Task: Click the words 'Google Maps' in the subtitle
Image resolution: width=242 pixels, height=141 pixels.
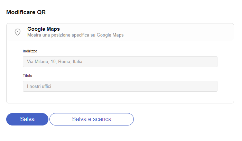Action: click(110, 35)
